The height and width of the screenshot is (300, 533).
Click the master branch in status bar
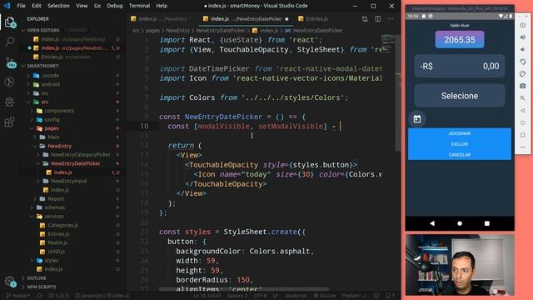pos(18,296)
